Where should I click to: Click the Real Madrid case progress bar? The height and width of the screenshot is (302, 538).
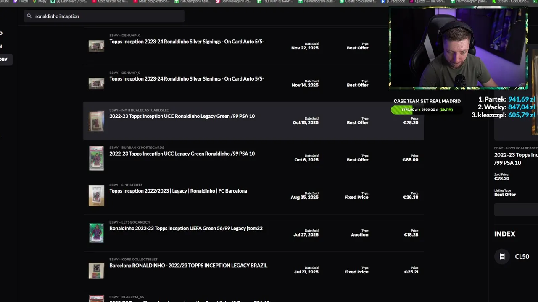427,110
